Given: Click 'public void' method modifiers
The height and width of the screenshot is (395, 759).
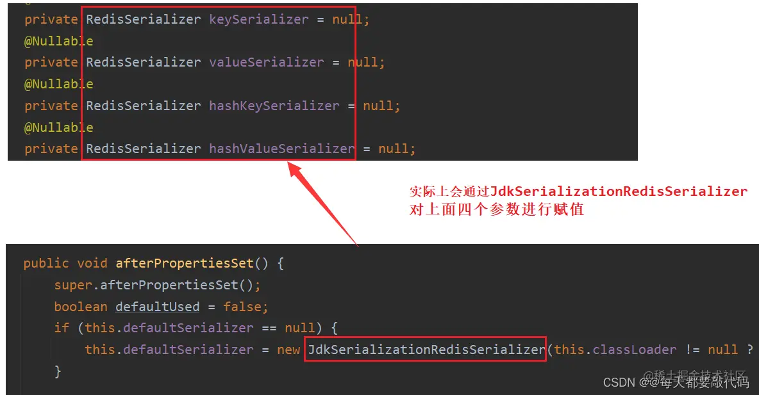Looking at the screenshot, I should [x=65, y=263].
